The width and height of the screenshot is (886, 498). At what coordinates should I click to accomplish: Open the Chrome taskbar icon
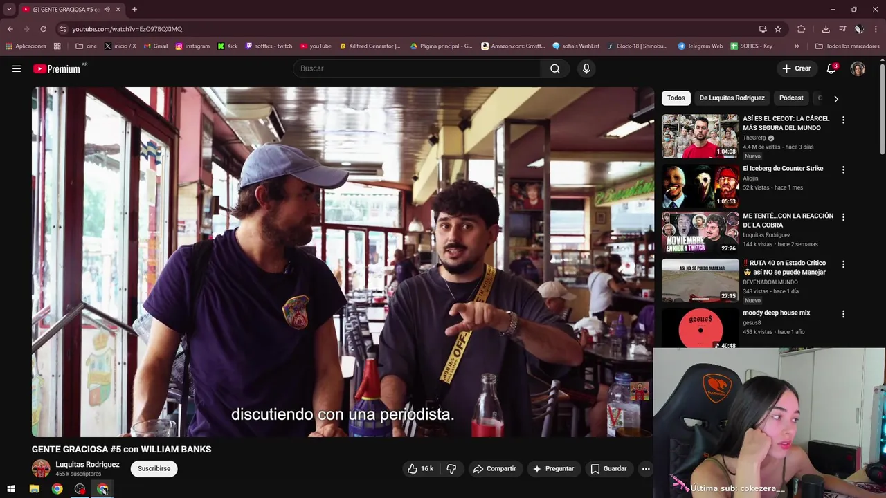coord(57,489)
